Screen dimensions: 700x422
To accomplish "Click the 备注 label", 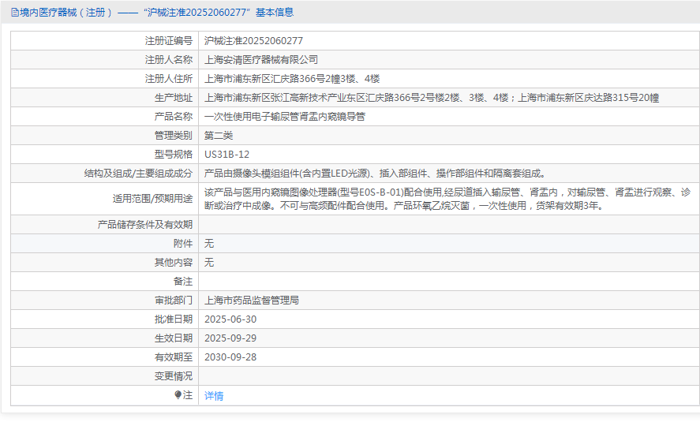I will pyautogui.click(x=183, y=282).
